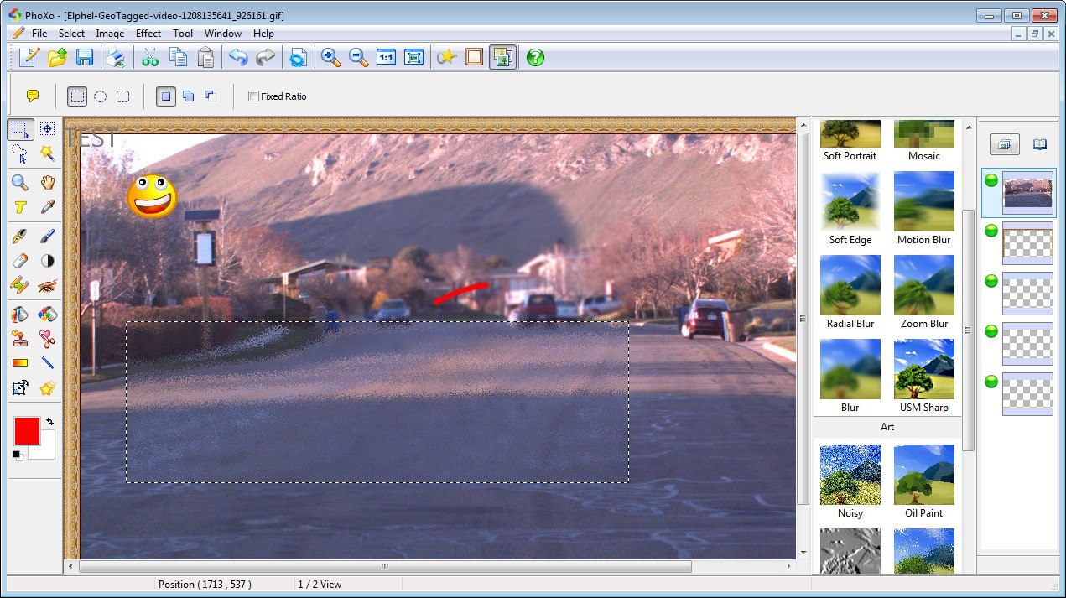This screenshot has width=1066, height=598.
Task: Select the Magic Wand tool
Action: 48,155
